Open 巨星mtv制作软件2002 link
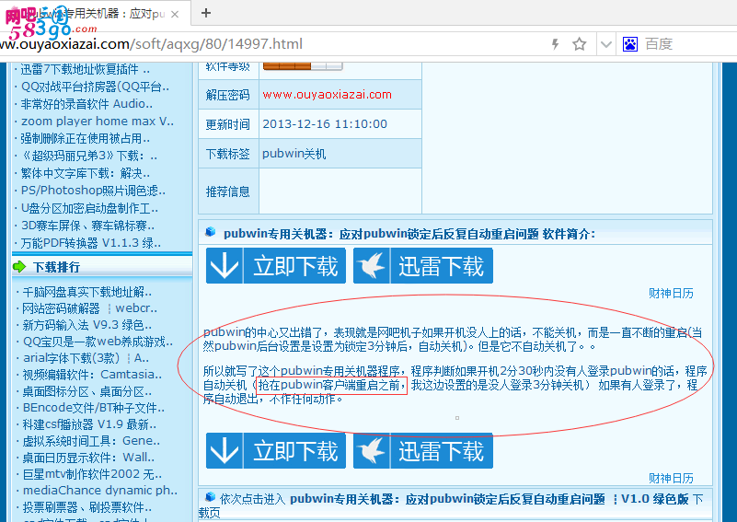This screenshot has width=737, height=522. (x=92, y=474)
